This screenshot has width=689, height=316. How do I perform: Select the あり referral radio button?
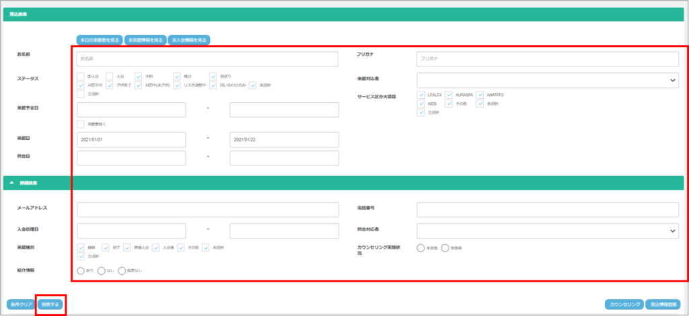pos(81,271)
